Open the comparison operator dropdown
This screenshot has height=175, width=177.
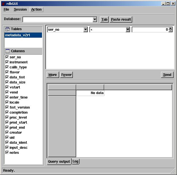tap(128, 30)
